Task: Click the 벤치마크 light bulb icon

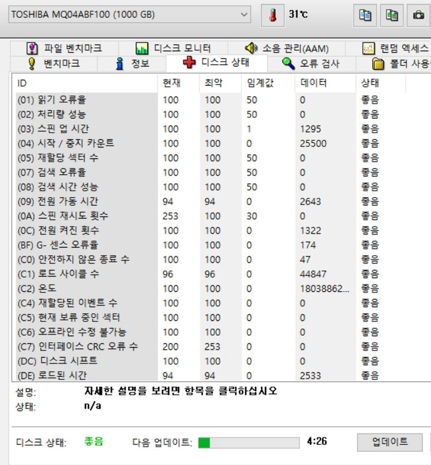Action: (x=32, y=64)
